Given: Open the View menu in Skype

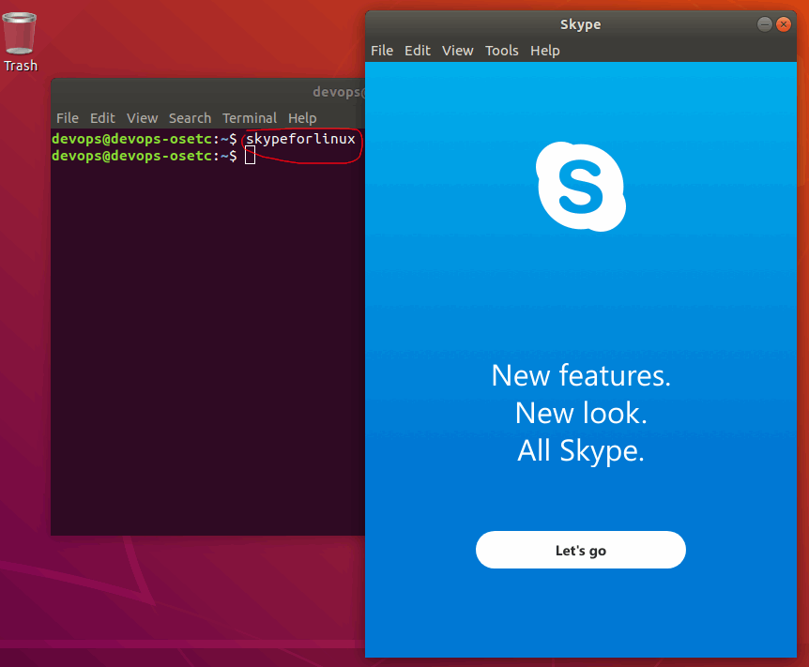Looking at the screenshot, I should click(x=458, y=51).
